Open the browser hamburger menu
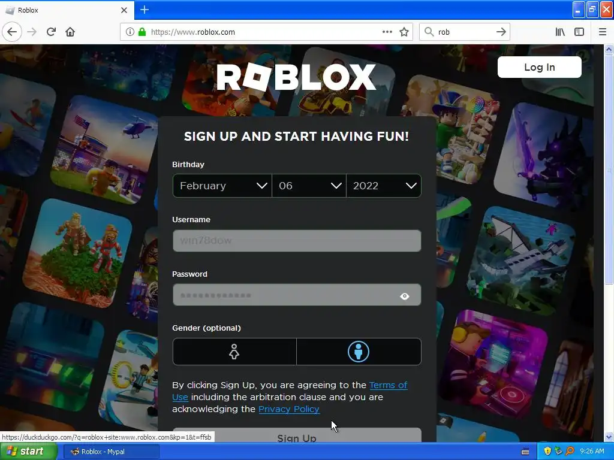Screen dimensions: 614x460 tap(603, 32)
